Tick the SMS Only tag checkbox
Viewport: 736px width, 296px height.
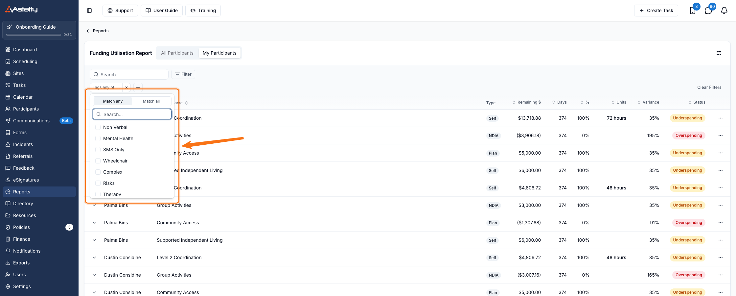point(98,150)
